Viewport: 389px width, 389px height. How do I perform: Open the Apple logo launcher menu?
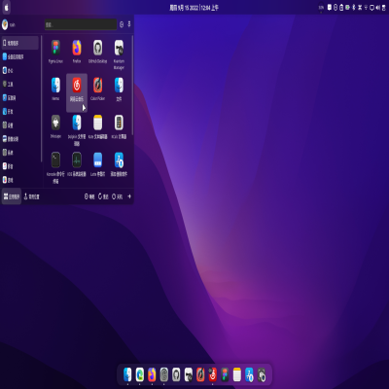(x=6, y=7)
